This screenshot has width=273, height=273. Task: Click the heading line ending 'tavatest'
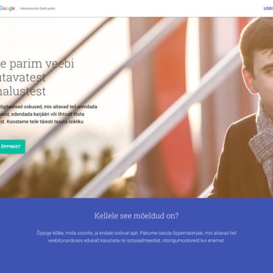[23, 77]
